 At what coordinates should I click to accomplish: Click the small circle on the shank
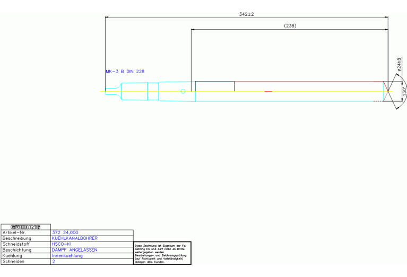pos(183,92)
